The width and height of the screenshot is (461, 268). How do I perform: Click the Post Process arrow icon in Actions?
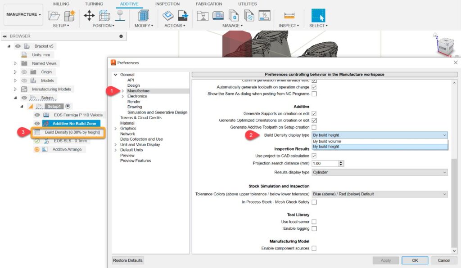pos(183,15)
